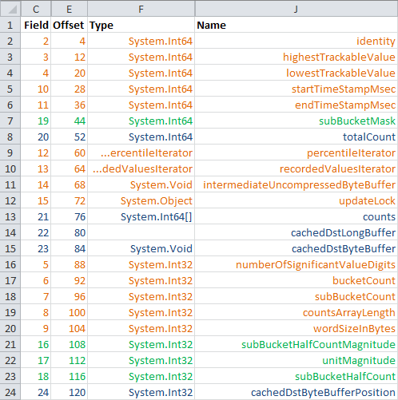Click the Type header cell
The height and width of the screenshot is (400, 398).
click(x=141, y=25)
